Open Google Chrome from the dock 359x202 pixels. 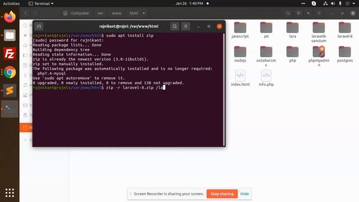pyautogui.click(x=10, y=72)
